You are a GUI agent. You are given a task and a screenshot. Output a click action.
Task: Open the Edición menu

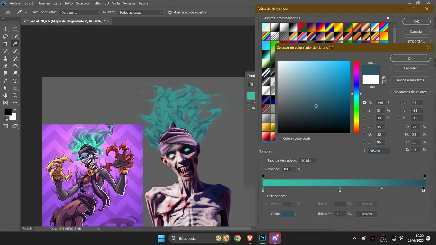(x=30, y=3)
